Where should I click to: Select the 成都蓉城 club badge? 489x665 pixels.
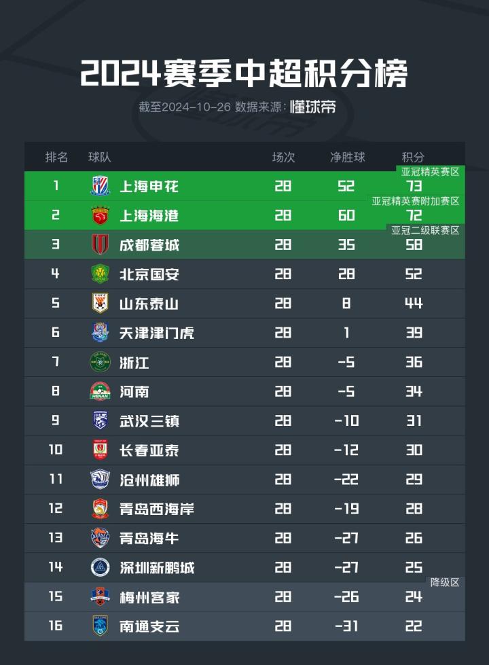pos(101,245)
